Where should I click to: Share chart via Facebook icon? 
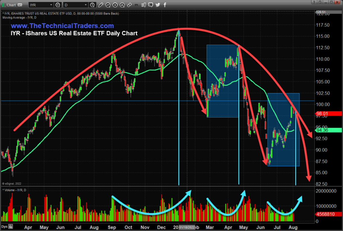[165, 5]
